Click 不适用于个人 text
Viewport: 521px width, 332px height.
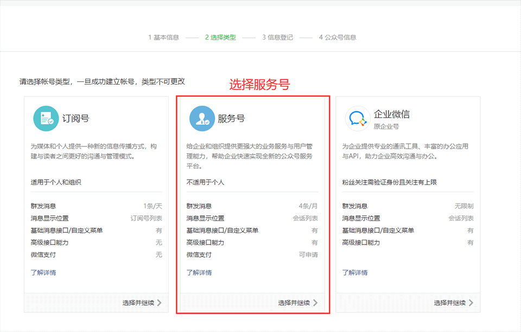point(205,182)
